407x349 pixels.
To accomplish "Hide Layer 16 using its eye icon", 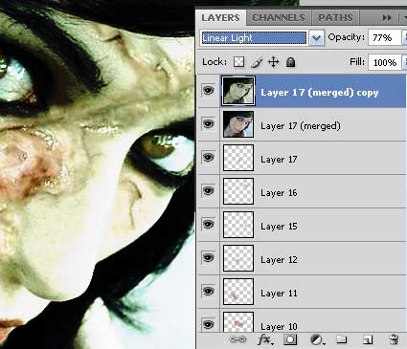I will pyautogui.click(x=208, y=191).
